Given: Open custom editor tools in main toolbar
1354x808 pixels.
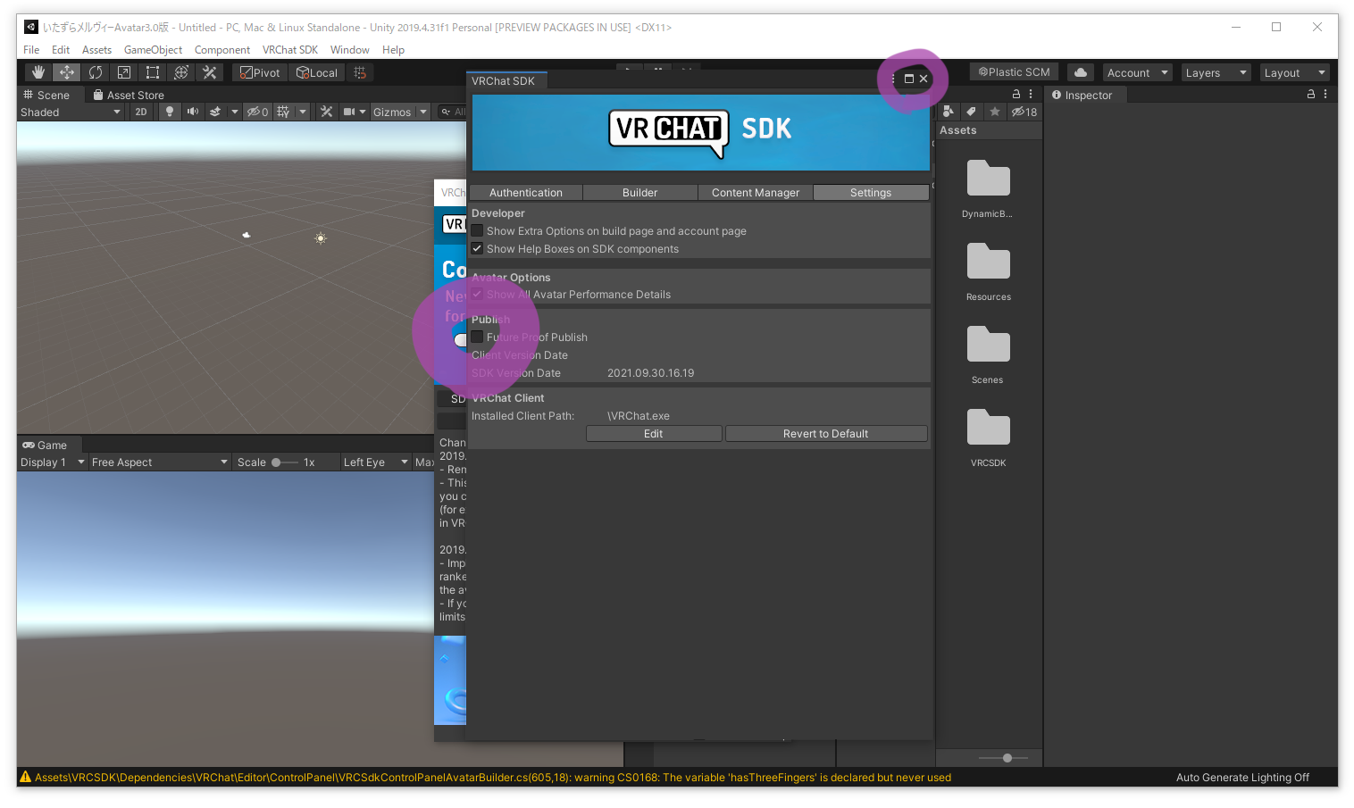Looking at the screenshot, I should [210, 72].
